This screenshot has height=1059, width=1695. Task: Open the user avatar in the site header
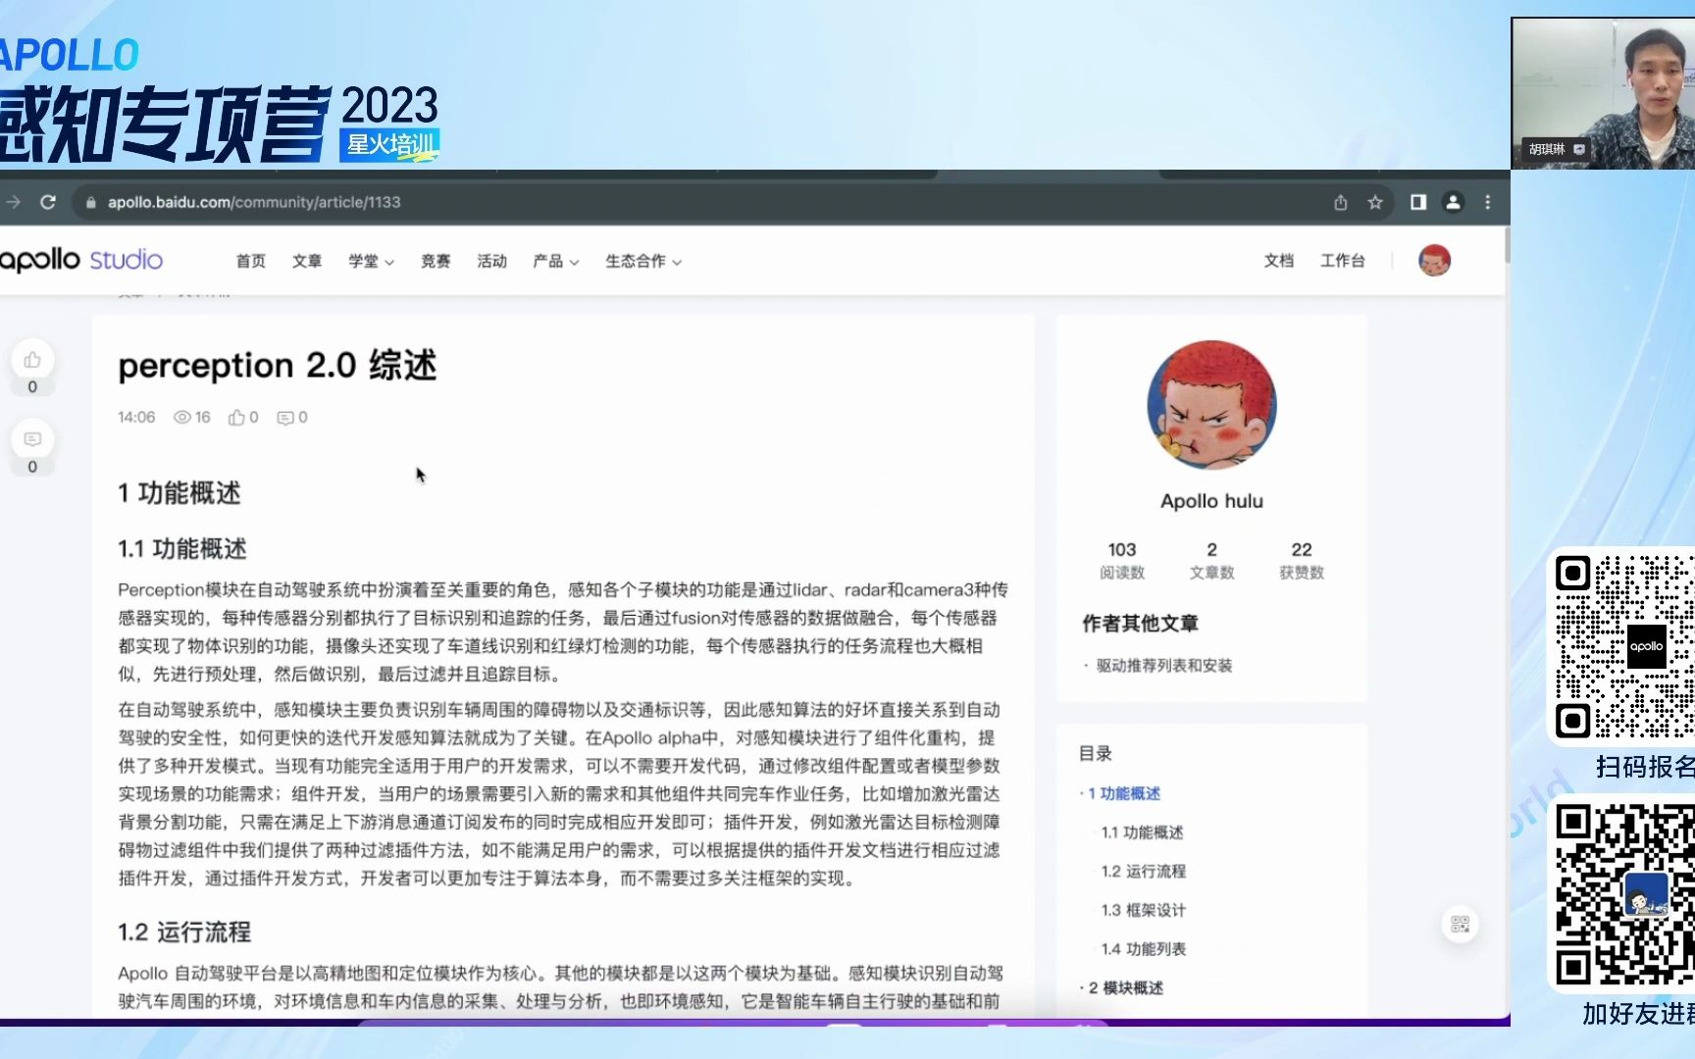point(1434,260)
